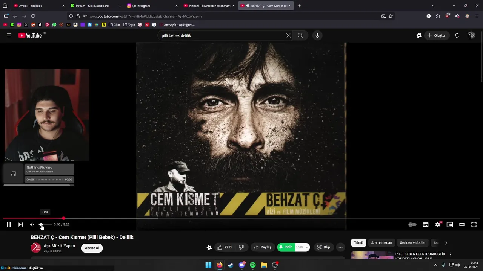Start voice search with the microphone
The image size is (483, 271).
point(317,35)
